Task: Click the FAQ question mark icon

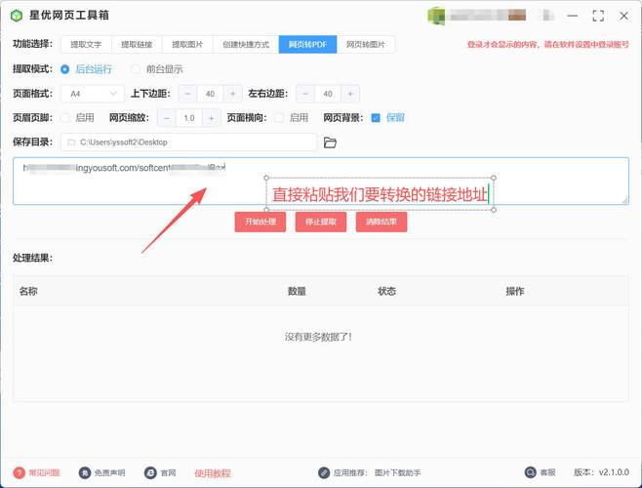Action: (x=19, y=472)
